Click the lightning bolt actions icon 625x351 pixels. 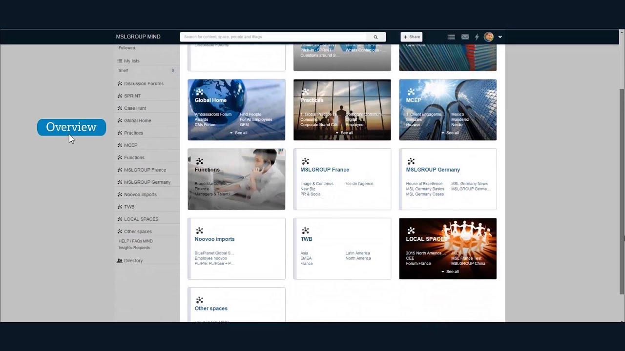click(x=477, y=37)
